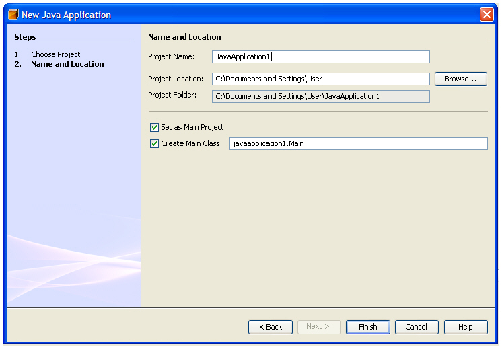Click the Project Name label

(x=172, y=57)
